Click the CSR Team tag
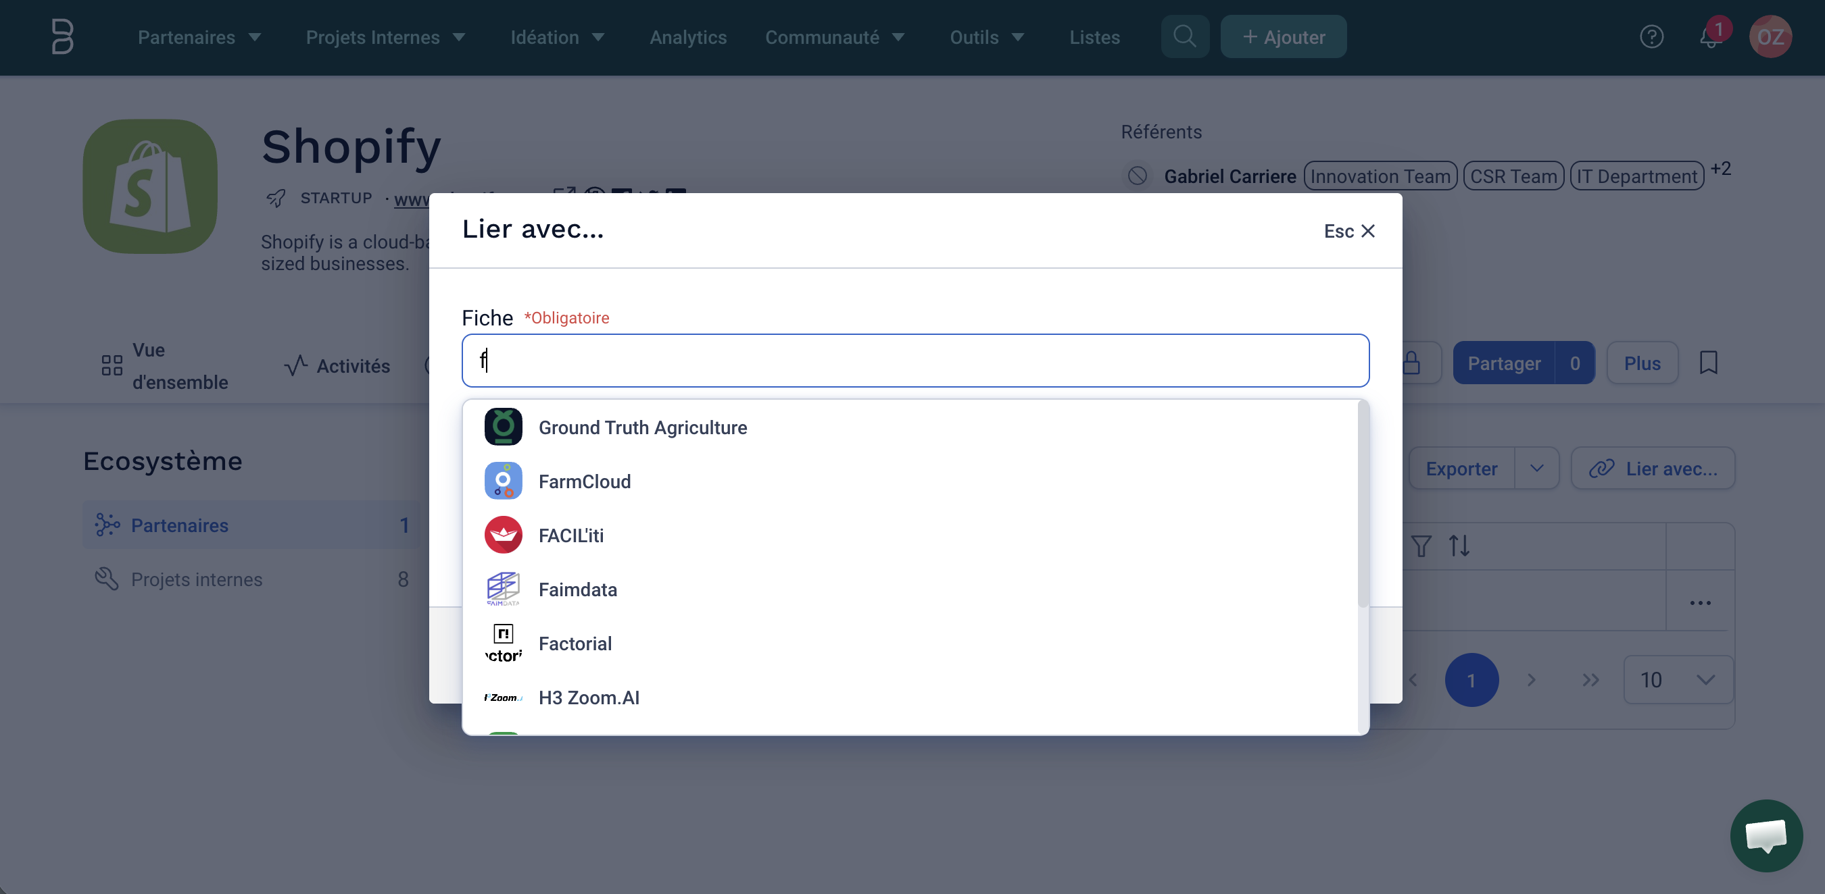1825x894 pixels. coord(1513,176)
